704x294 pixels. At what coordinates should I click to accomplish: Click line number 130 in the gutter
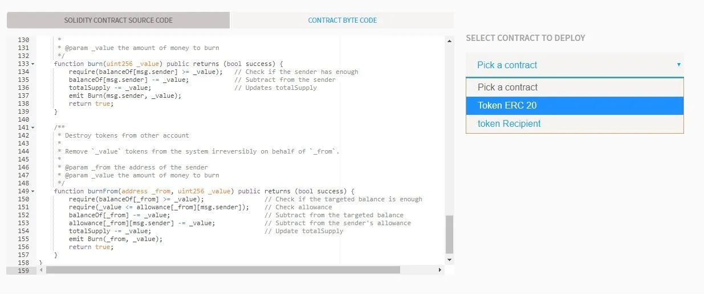tap(23, 40)
